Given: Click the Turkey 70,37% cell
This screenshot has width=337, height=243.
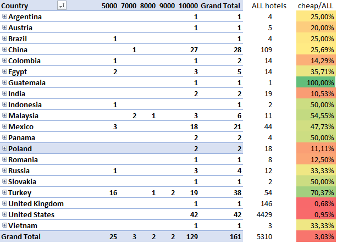Looking at the screenshot, I should click(316, 192).
